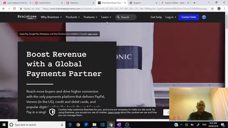
Task: Expand the Features menu
Action: [x=90, y=17]
